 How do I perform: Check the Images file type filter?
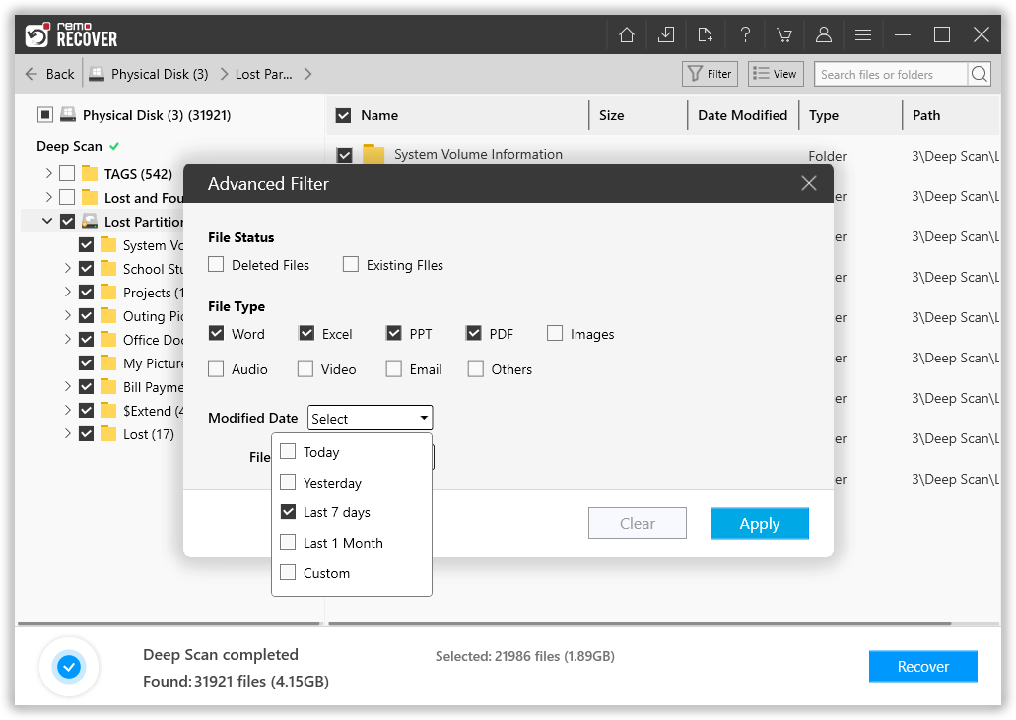554,333
